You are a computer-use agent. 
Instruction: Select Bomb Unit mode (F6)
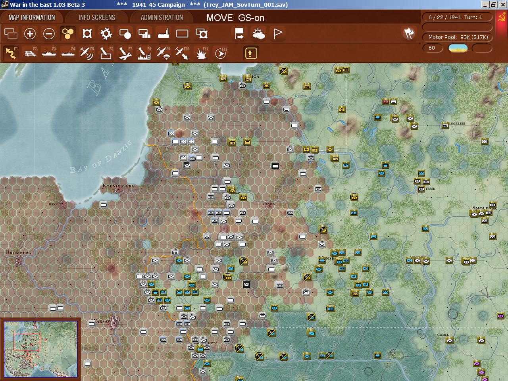point(106,53)
